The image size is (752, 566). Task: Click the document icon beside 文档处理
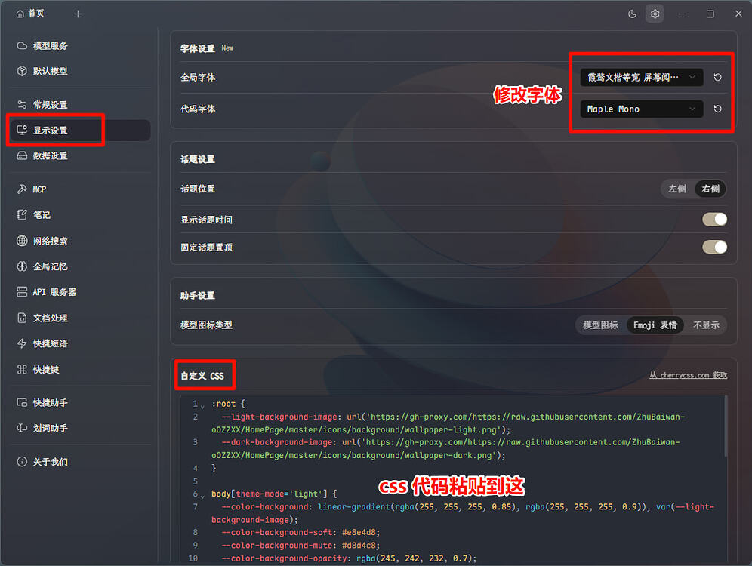tap(22, 318)
